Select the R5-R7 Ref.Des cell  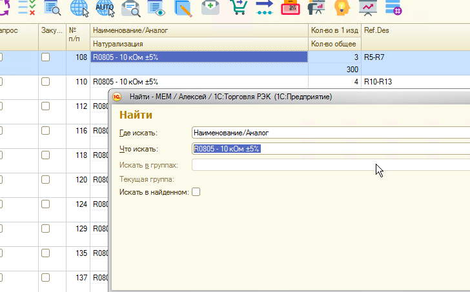tap(413, 57)
